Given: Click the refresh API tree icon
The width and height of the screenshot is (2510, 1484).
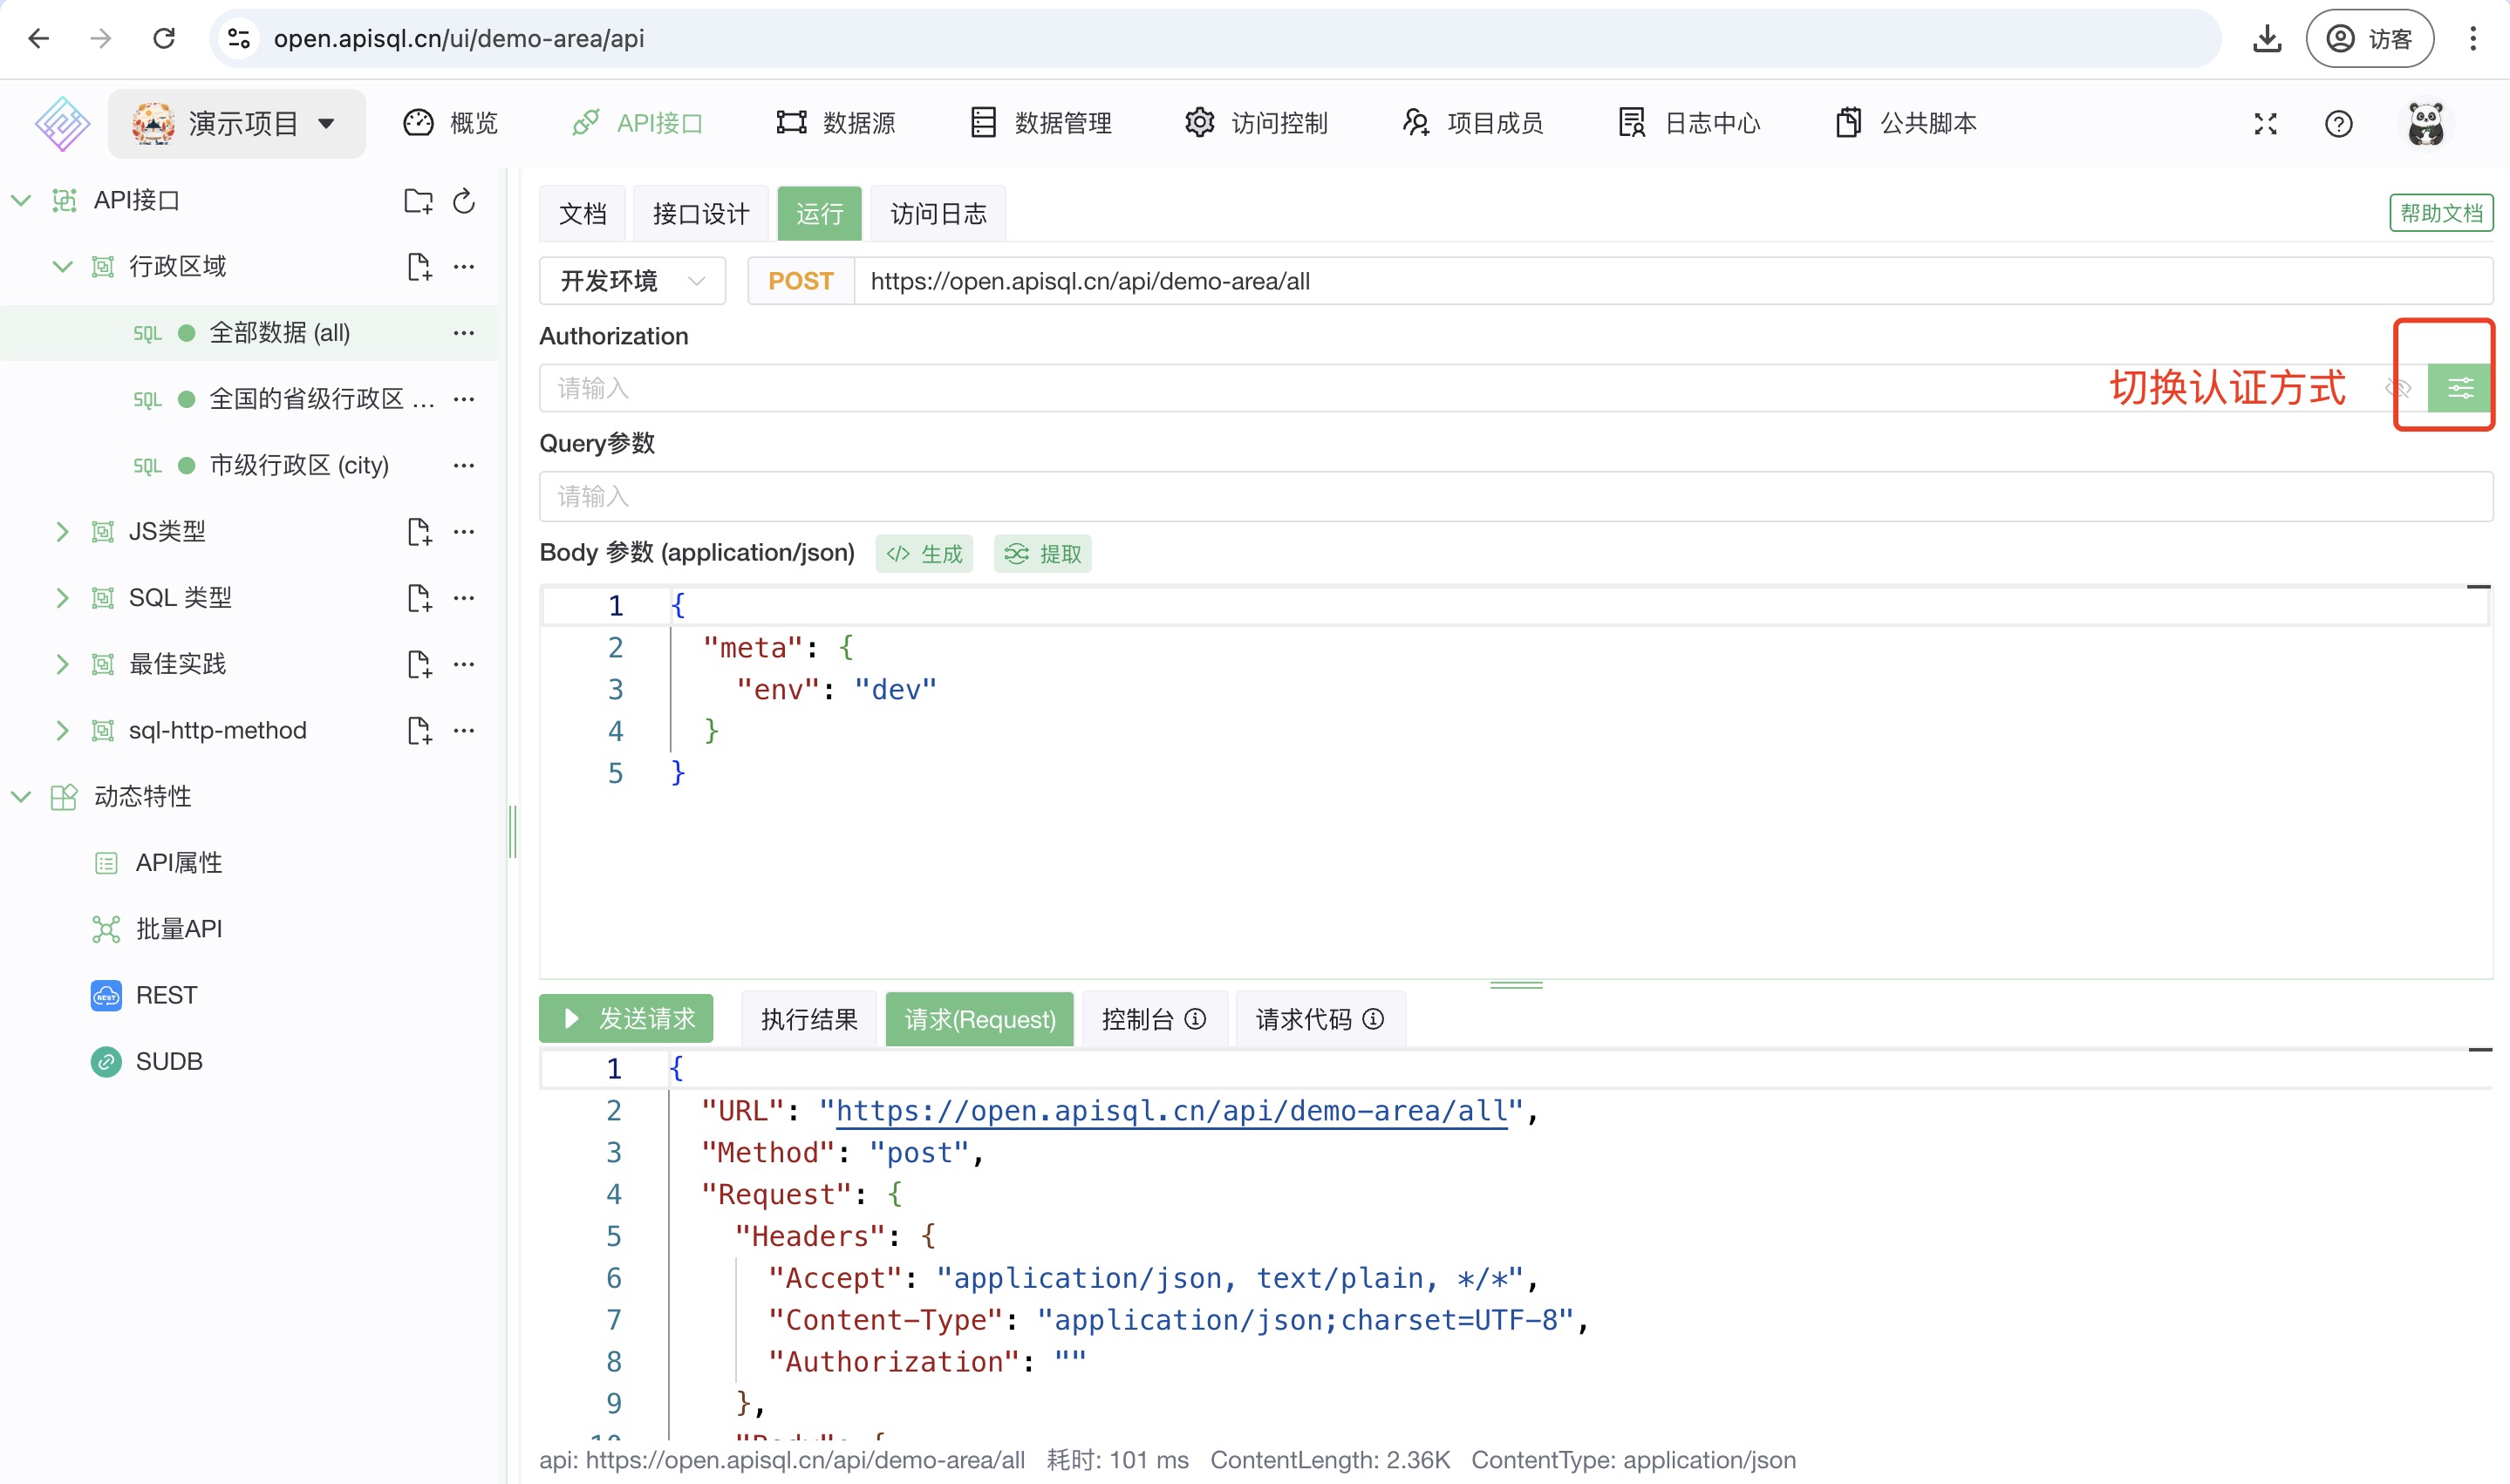Looking at the screenshot, I should click(464, 201).
